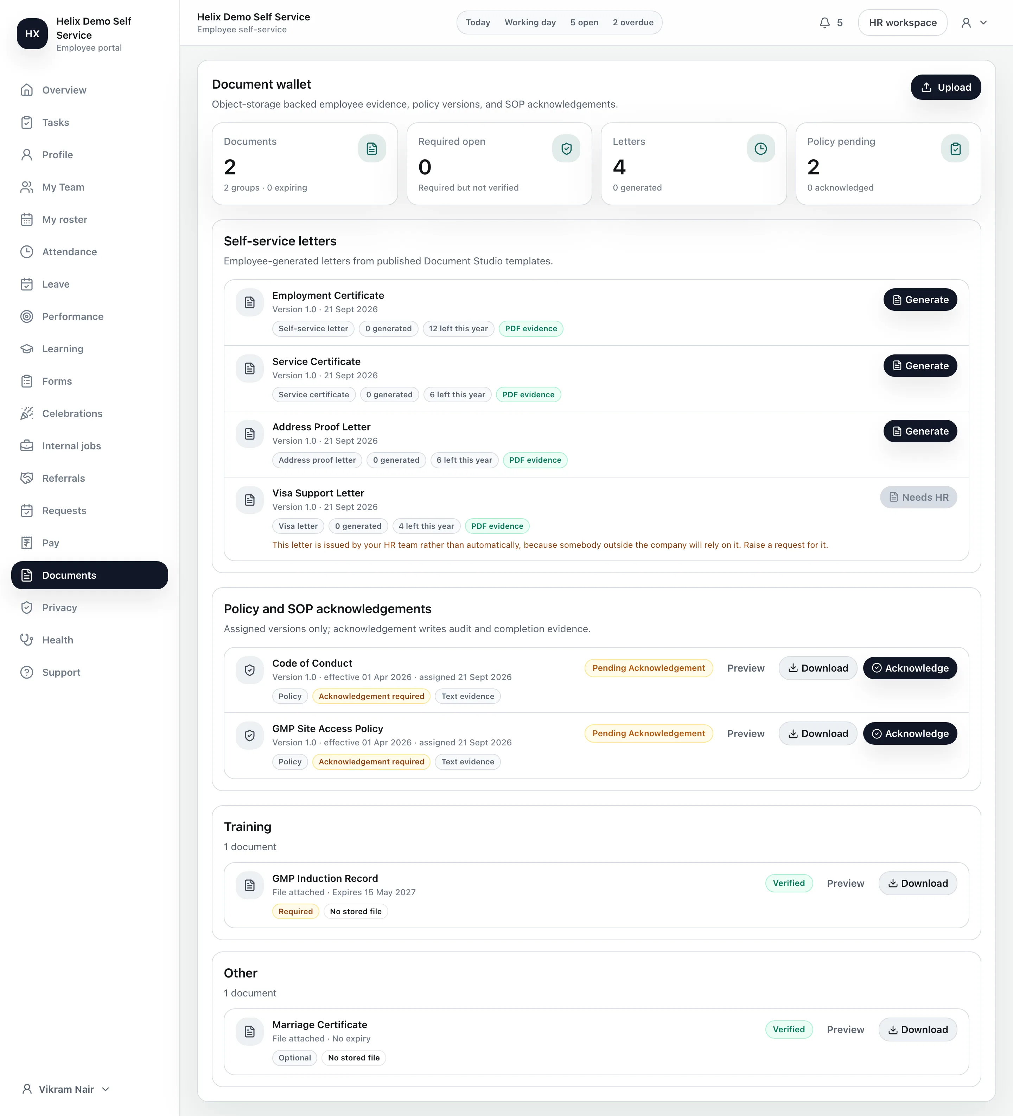The width and height of the screenshot is (1013, 1116).
Task: Go to Tasks in the sidebar
Action: pos(90,122)
